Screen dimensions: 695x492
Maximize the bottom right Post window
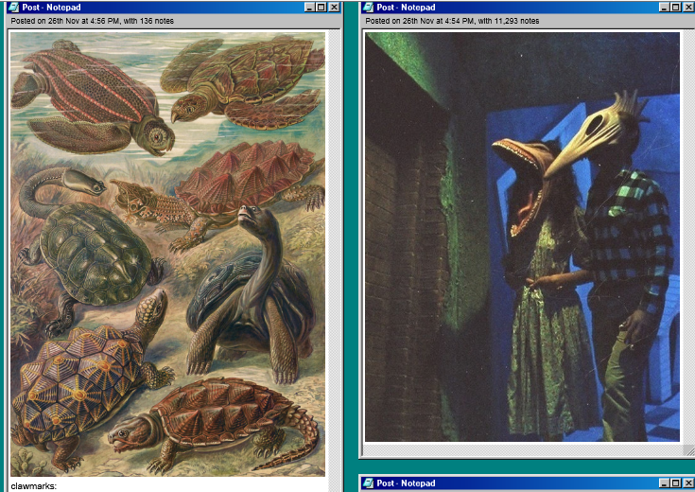coord(675,483)
